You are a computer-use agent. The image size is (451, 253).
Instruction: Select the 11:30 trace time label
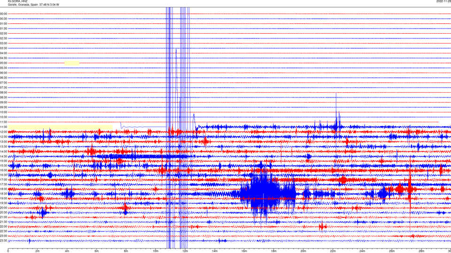pyautogui.click(x=3, y=127)
